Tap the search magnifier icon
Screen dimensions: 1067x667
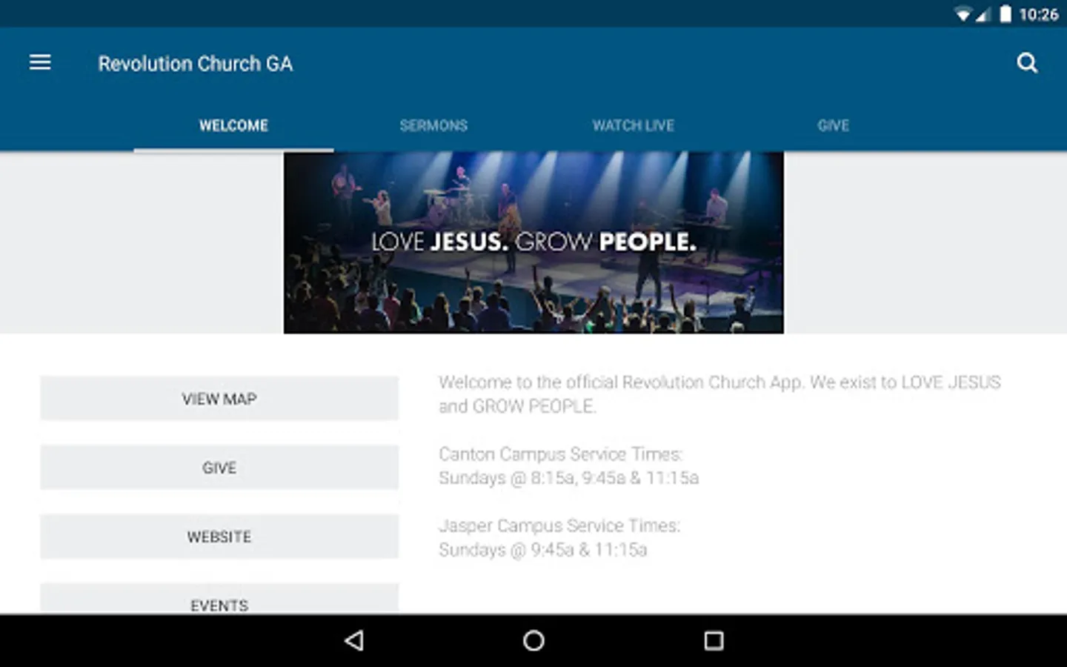coord(1027,63)
